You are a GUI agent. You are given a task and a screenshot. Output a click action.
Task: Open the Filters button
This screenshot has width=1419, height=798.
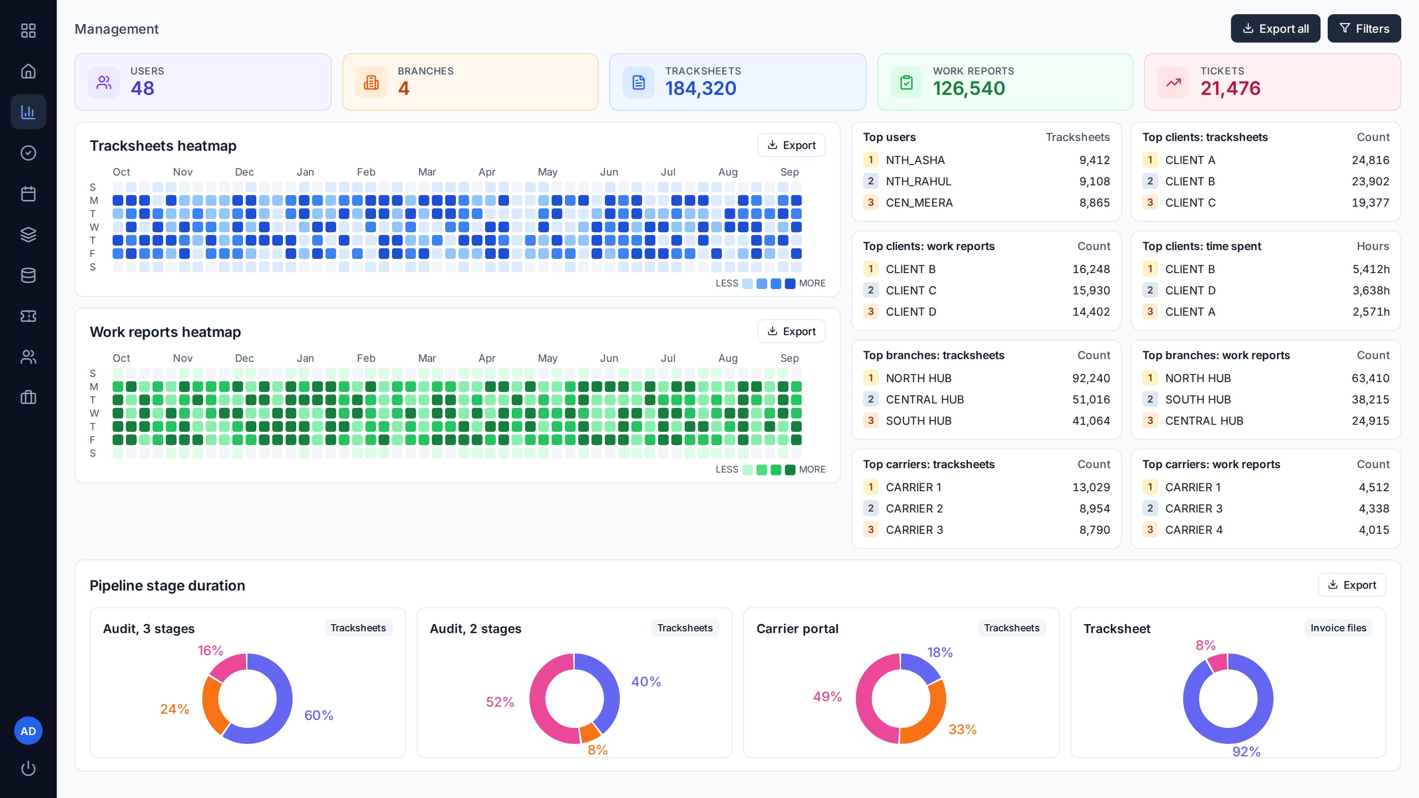pyautogui.click(x=1364, y=29)
